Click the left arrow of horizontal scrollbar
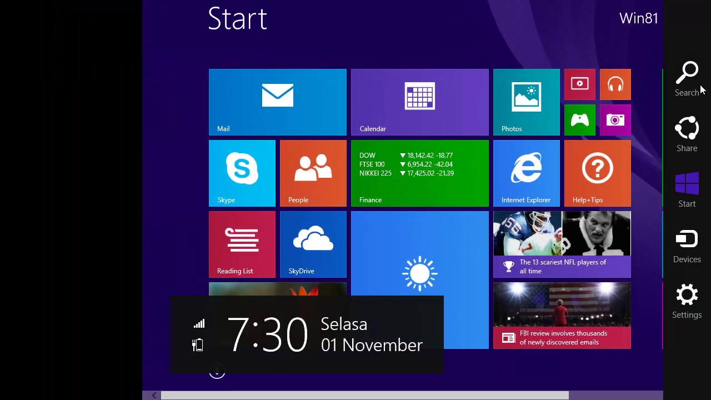This screenshot has height=400, width=711. [154, 396]
